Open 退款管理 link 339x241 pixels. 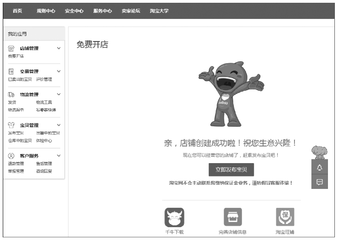pyautogui.click(x=16, y=164)
